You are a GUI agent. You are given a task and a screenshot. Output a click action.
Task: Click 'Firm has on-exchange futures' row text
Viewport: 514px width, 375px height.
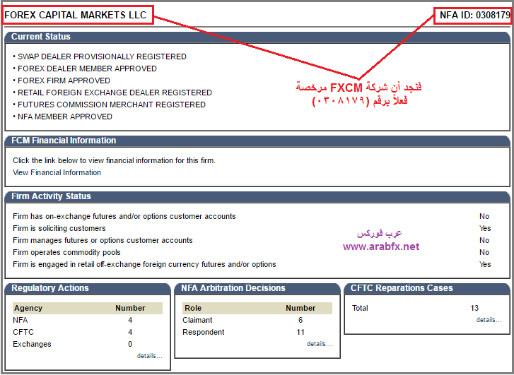tap(124, 217)
